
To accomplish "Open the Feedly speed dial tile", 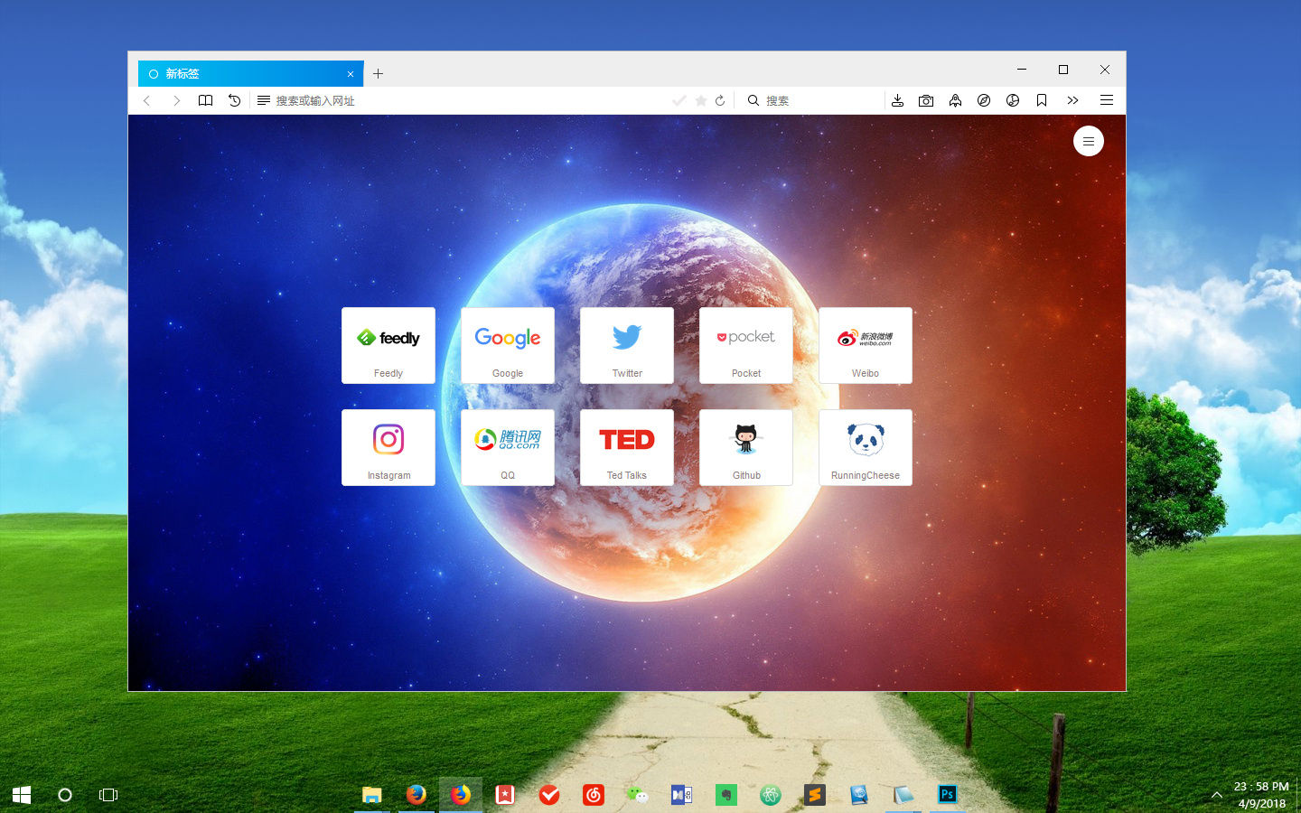I will [x=388, y=346].
